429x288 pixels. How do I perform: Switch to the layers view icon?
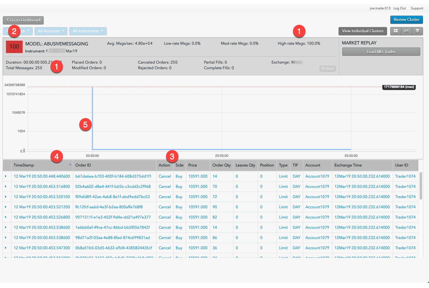[x=417, y=31]
